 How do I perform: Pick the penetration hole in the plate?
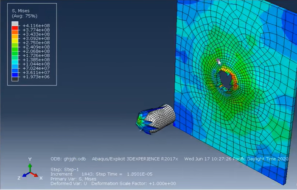[224, 80]
